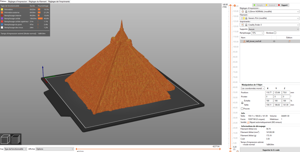Click the add color change plus icon
300x152 pixels.
[235, 5]
